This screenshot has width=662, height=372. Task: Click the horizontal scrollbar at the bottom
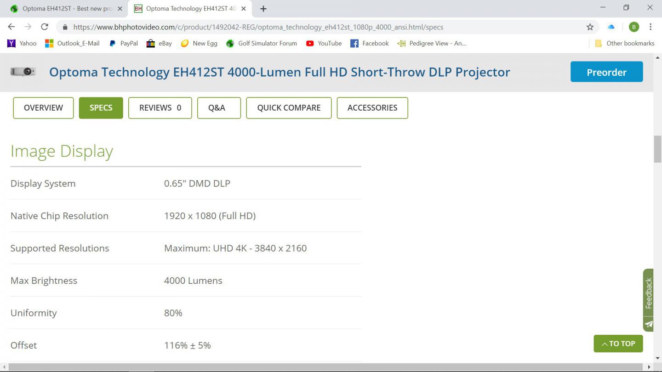[326, 367]
